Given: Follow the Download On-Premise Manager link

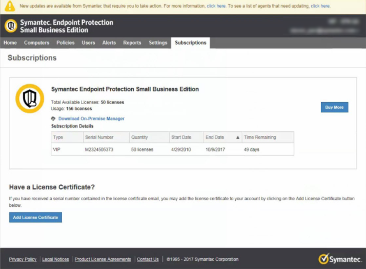Looking at the screenshot, I should 91,119.
